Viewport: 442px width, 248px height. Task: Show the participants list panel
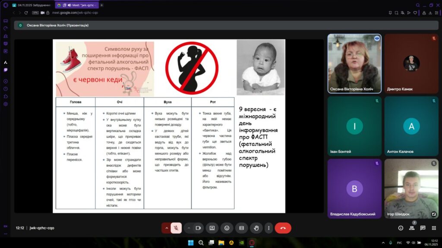(411, 228)
